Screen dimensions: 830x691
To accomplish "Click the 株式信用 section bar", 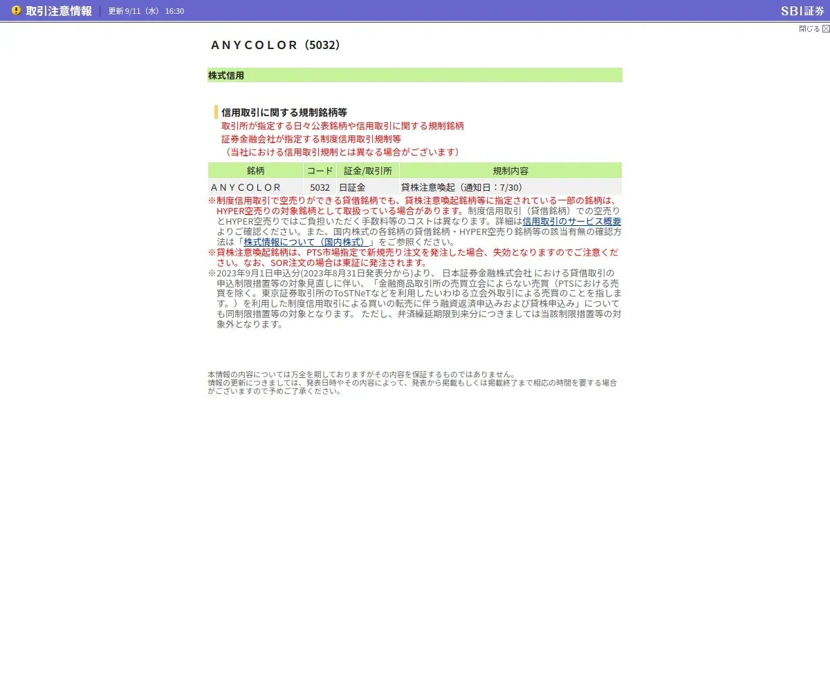I will coord(415,75).
